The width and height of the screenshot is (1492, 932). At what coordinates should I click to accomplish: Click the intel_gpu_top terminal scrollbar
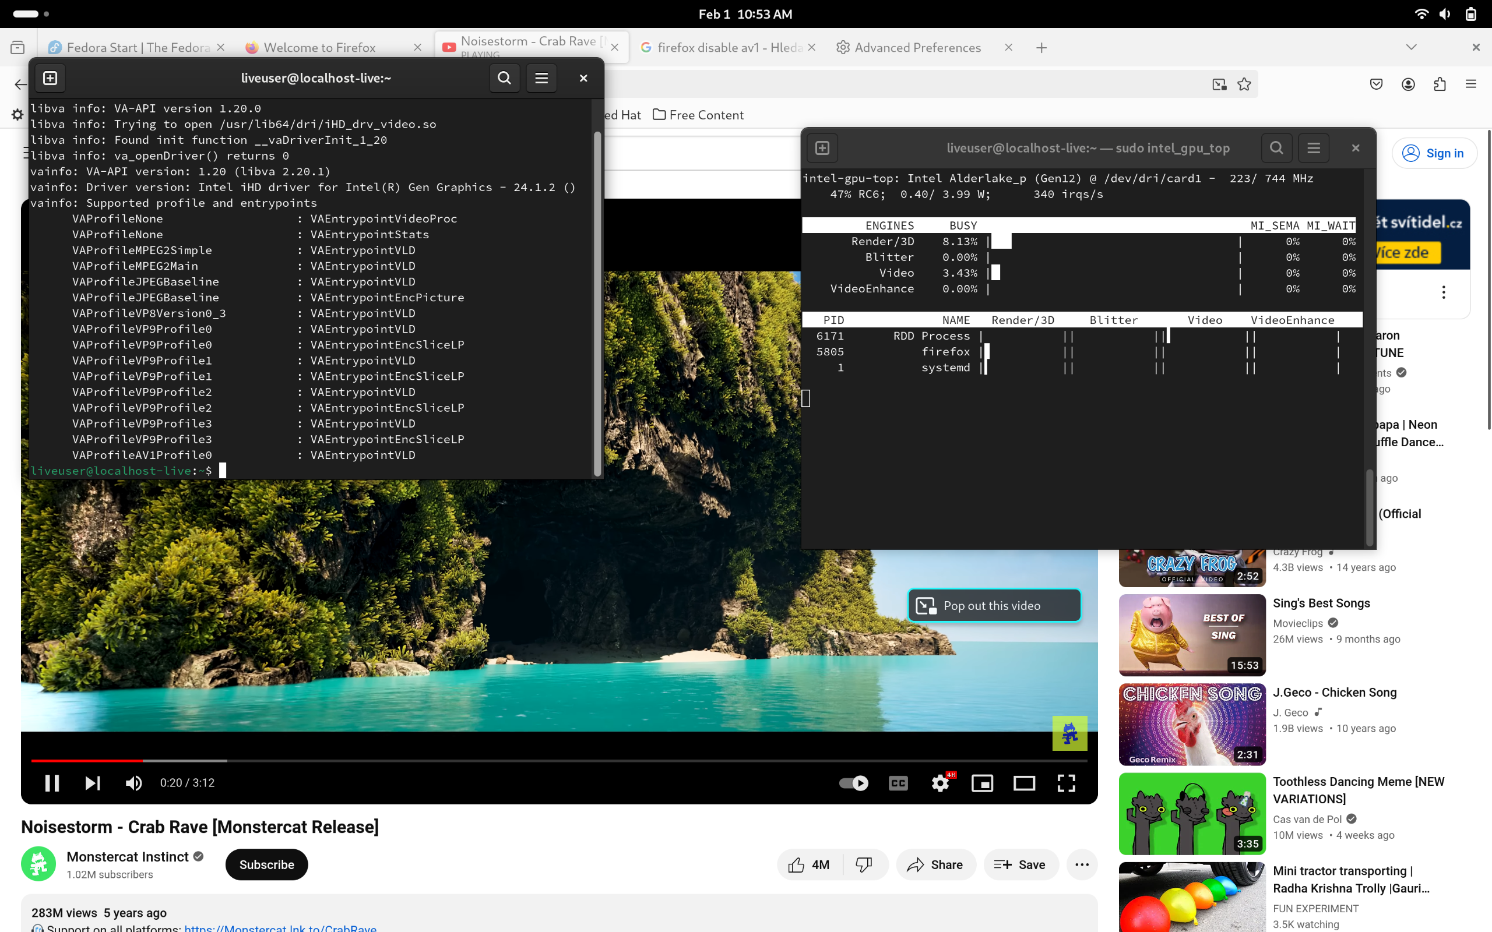coord(1370,507)
